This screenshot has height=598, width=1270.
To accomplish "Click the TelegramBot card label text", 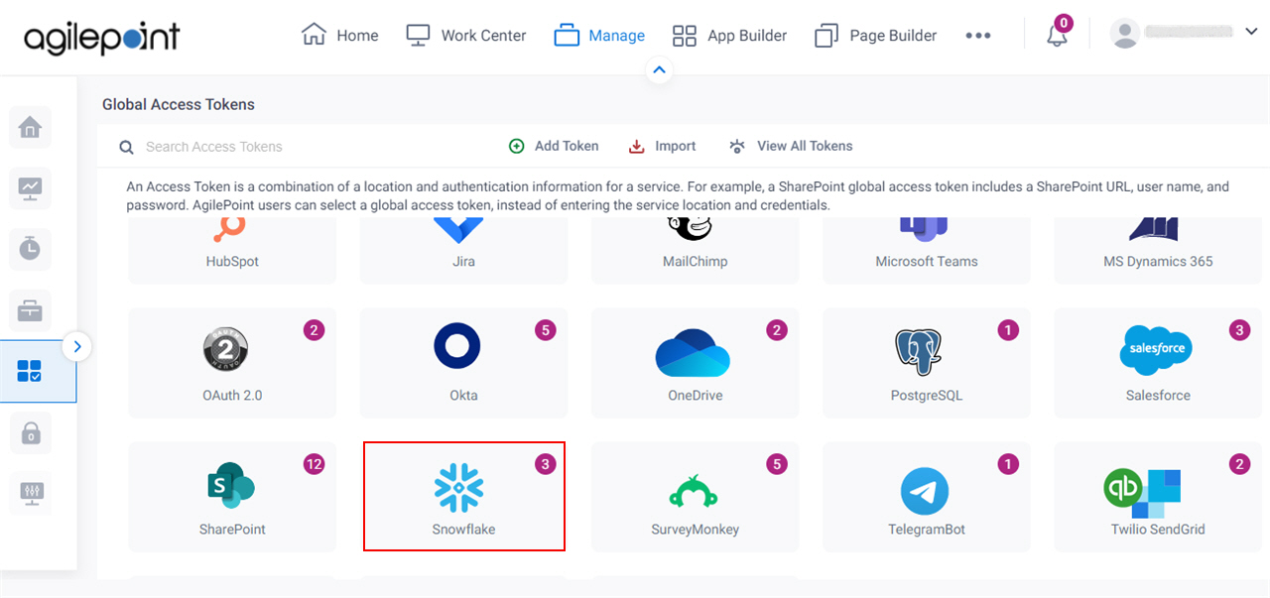I will (927, 529).
